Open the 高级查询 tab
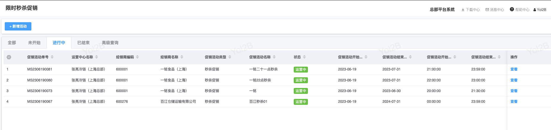 click(110, 43)
